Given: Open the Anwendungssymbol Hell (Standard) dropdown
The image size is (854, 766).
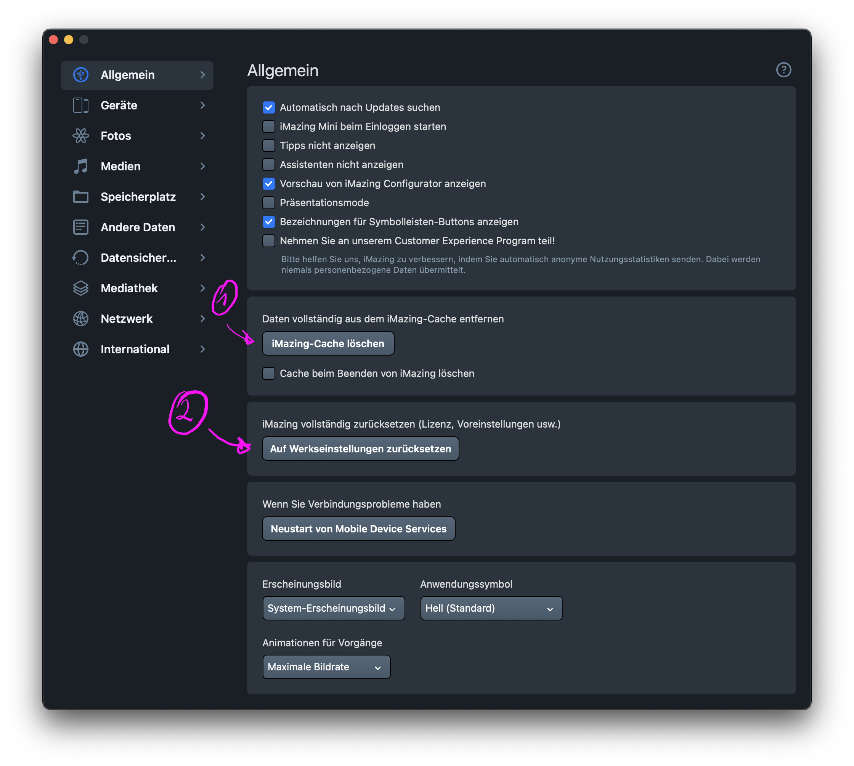Looking at the screenshot, I should coord(491,608).
